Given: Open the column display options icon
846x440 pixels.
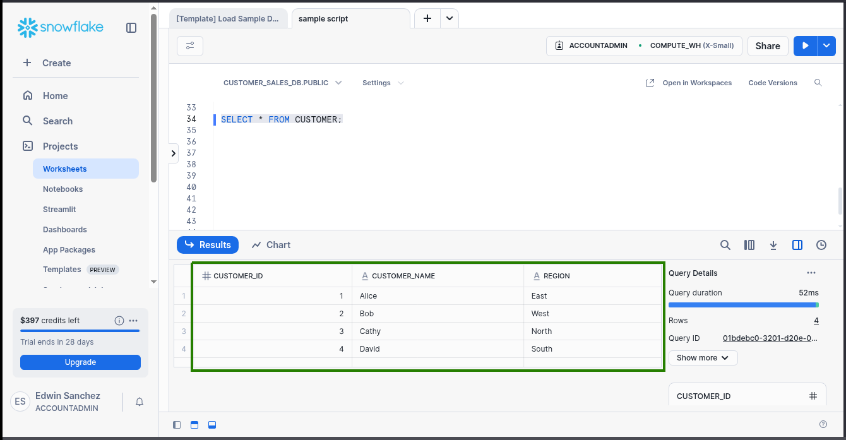Looking at the screenshot, I should (749, 245).
